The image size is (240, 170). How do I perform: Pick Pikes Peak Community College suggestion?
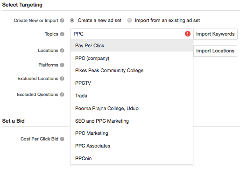(x=132, y=70)
